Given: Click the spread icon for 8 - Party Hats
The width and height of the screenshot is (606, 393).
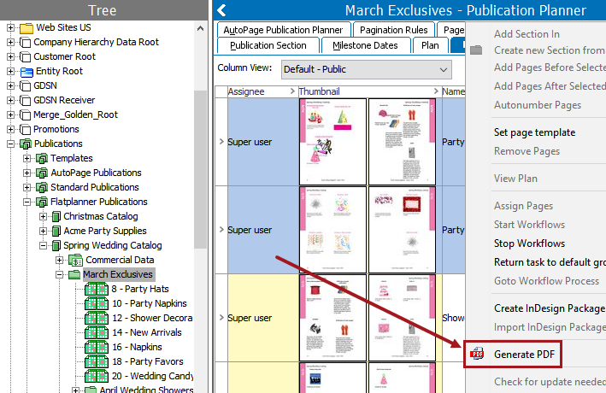Looking at the screenshot, I should [97, 289].
